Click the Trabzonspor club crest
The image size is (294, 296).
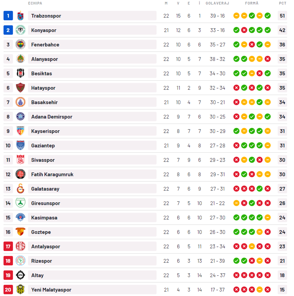(x=20, y=16)
